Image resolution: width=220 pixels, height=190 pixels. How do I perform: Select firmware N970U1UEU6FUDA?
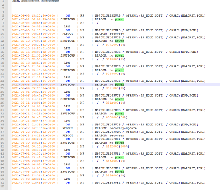tap(108, 132)
